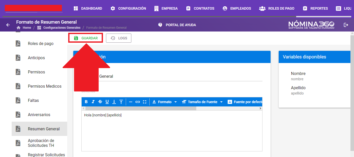Viewport: 354px width, 157px height.
Task: Select Aprobación de Solicitudes TH
Action: click(39, 143)
